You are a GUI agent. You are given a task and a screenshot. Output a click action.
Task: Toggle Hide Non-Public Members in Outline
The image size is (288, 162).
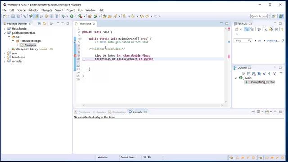tap(269, 74)
